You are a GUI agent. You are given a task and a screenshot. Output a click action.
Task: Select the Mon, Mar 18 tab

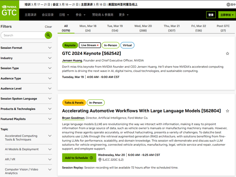[88, 28]
